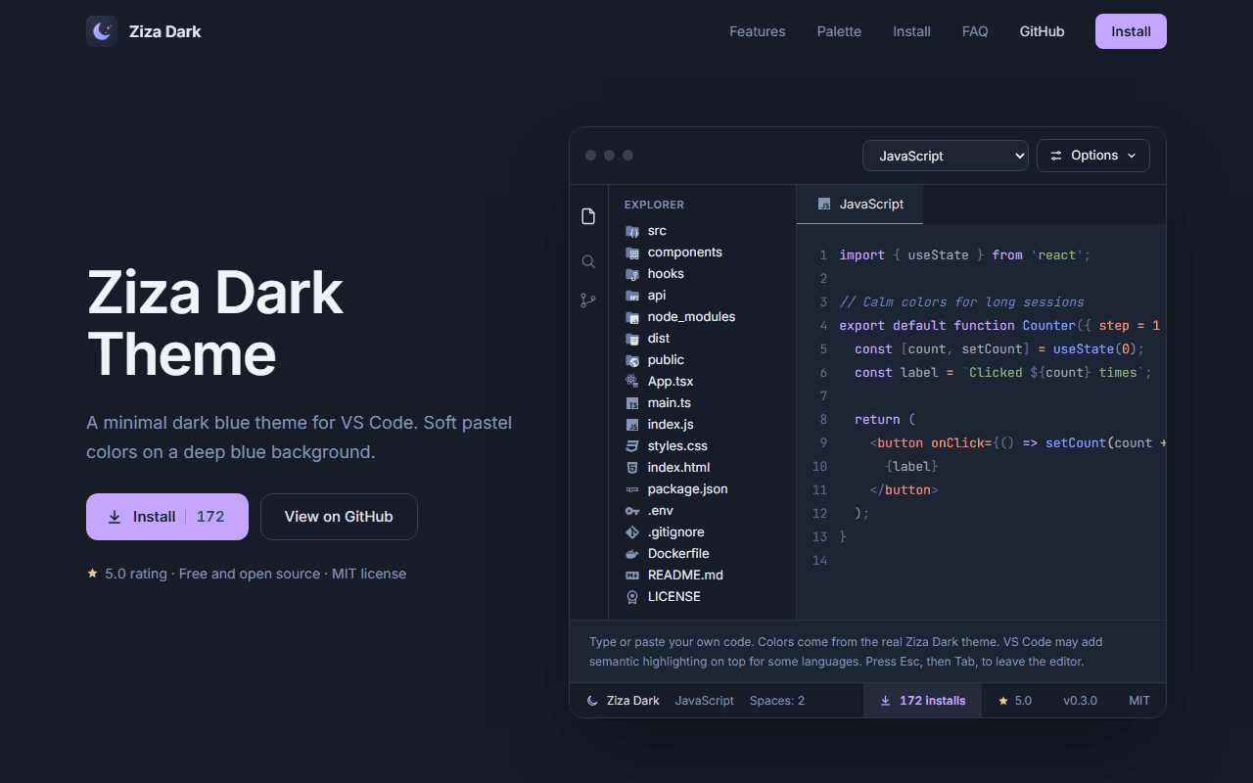Click Spaces: 2 in the status bar
Screen dimensions: 1253x783
(777, 701)
